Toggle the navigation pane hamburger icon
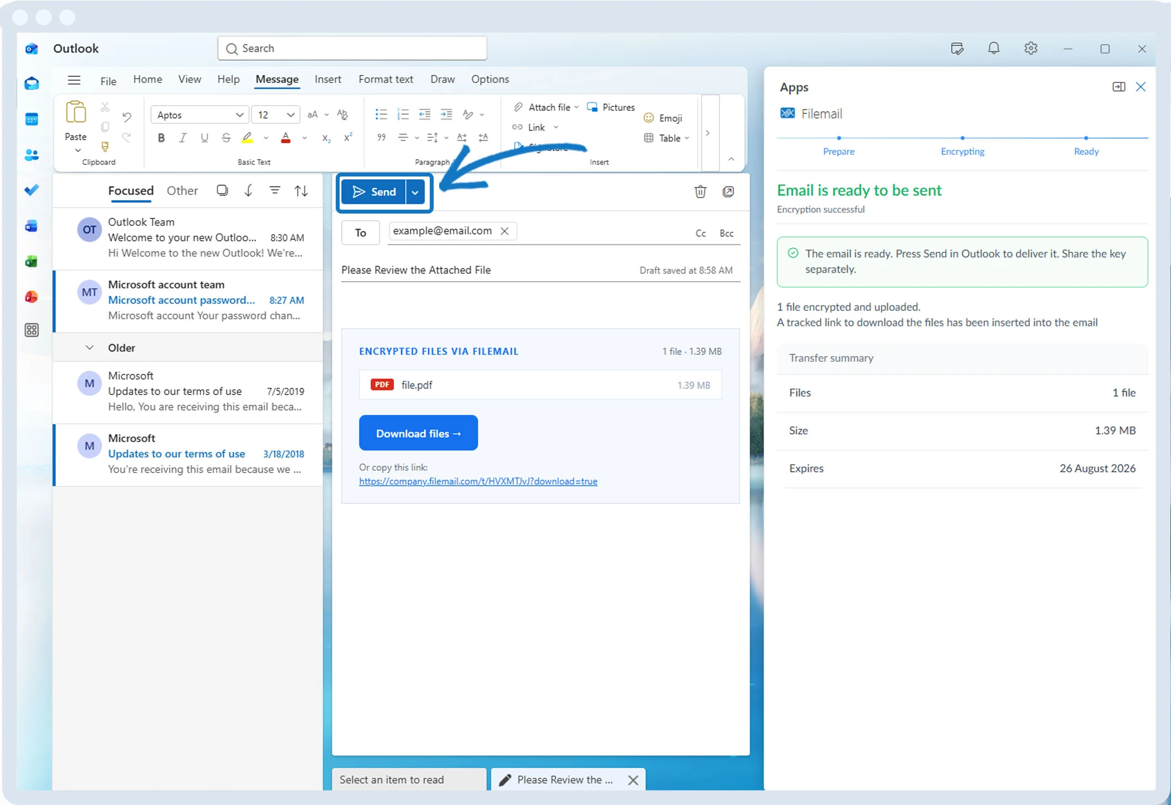Screen dimensions: 1171x805 coord(74,80)
